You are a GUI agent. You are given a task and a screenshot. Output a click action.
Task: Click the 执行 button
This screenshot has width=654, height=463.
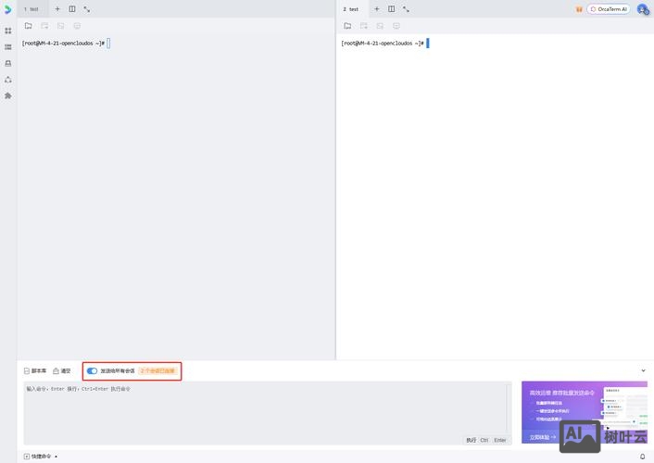click(471, 440)
